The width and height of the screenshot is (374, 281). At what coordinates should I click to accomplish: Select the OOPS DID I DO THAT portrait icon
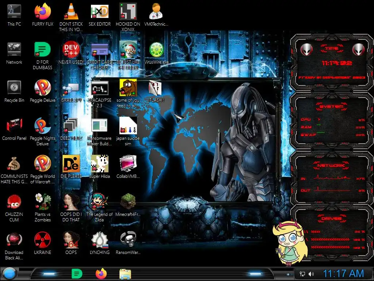[x=71, y=208]
